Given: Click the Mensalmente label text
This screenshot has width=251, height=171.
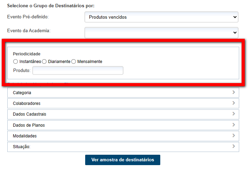Looking at the screenshot, I should tap(90, 62).
